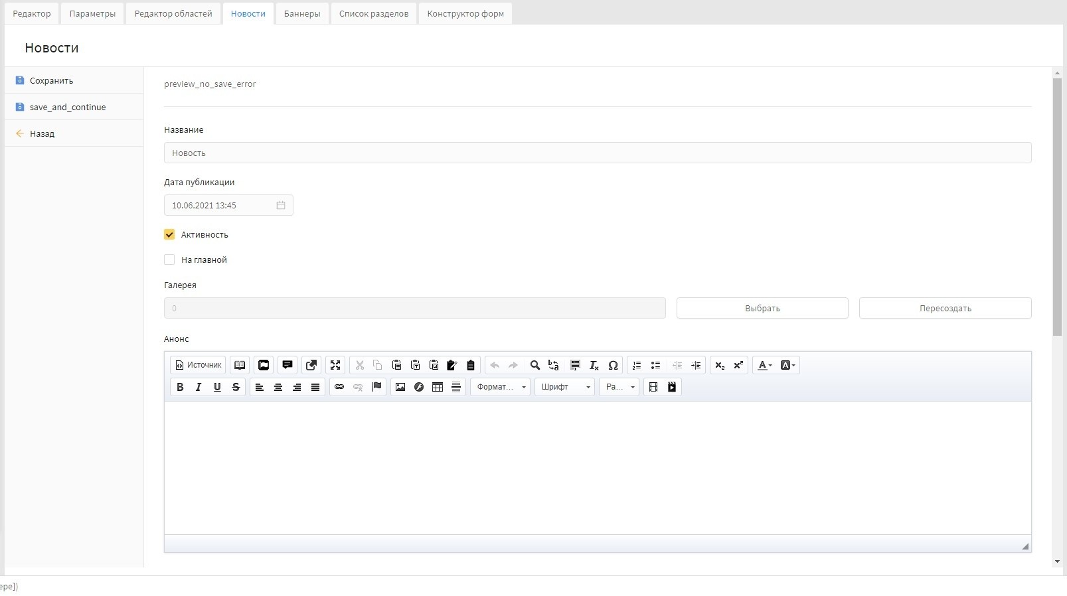Expand the Формат dropdown
This screenshot has width=1067, height=596.
click(501, 387)
